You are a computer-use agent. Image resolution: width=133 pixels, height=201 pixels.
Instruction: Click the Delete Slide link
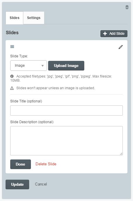[46, 164]
